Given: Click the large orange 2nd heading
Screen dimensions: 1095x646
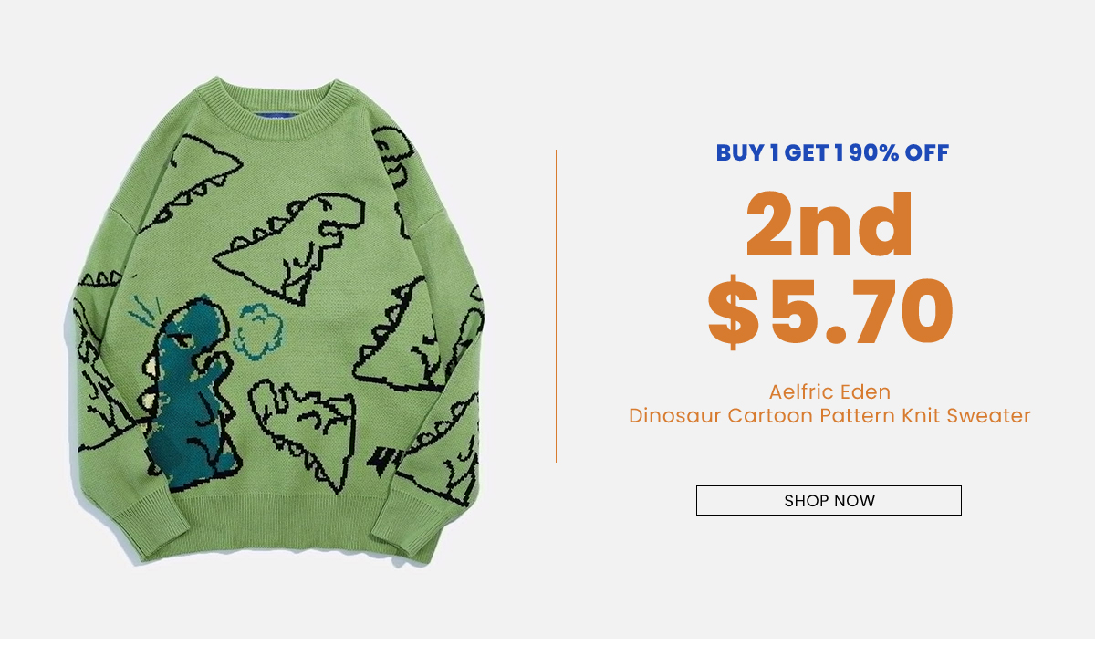Looking at the screenshot, I should click(x=829, y=224).
